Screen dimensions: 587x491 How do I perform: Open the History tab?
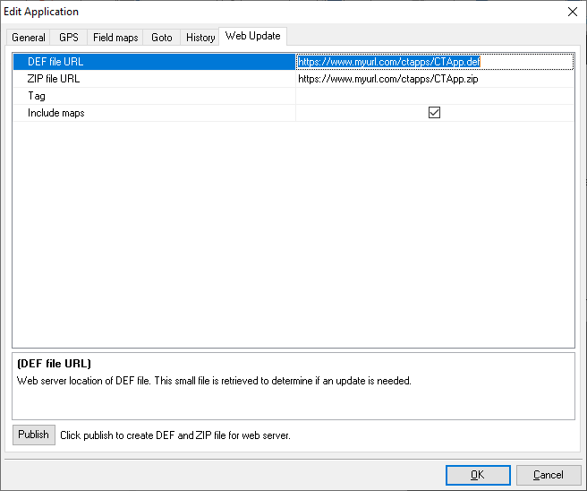coord(200,38)
